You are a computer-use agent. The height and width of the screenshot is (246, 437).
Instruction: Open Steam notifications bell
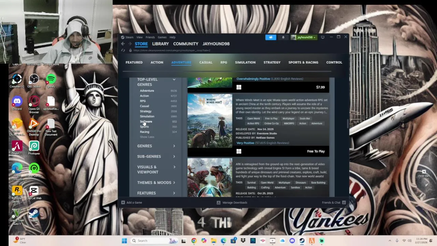[x=283, y=37]
